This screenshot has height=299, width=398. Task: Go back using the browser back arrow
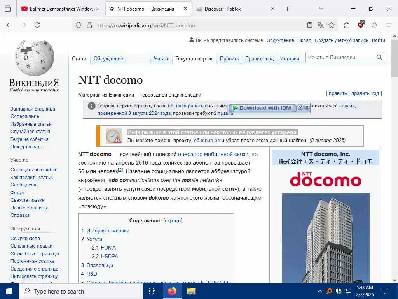tap(9, 25)
